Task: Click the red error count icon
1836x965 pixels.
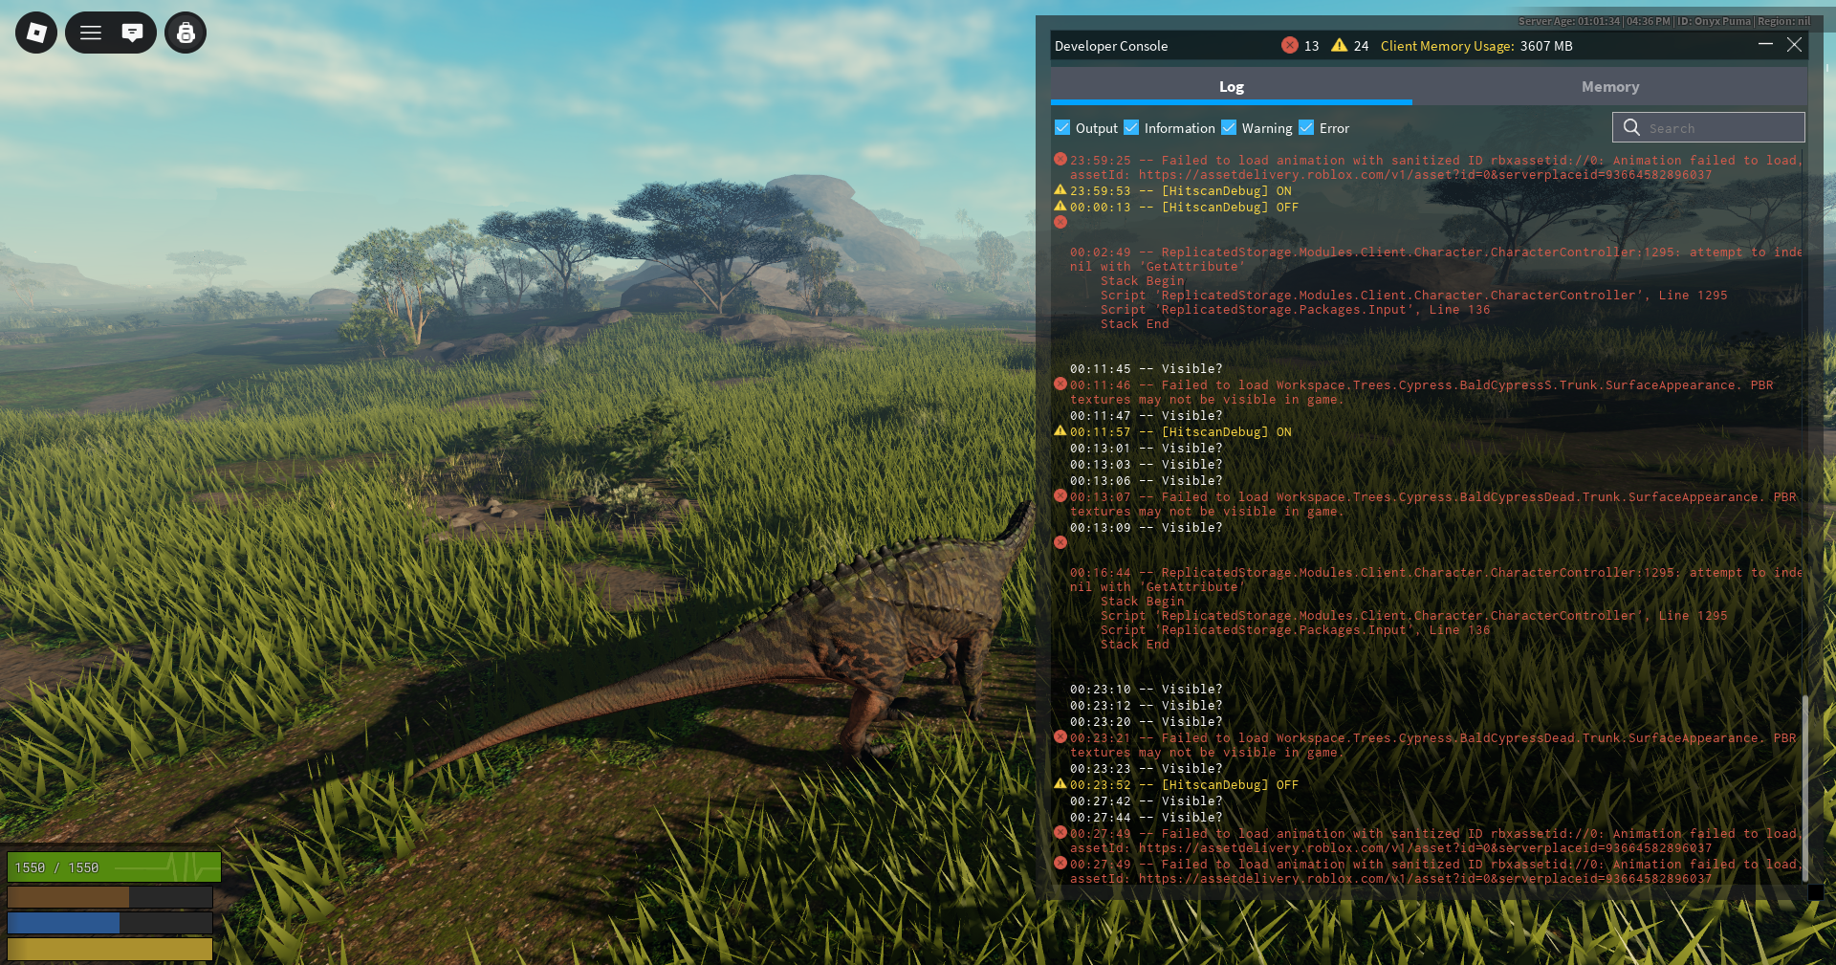Action: click(x=1290, y=45)
